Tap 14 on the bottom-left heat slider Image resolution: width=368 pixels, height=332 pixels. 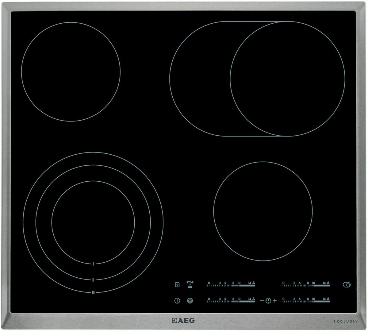tap(250, 299)
